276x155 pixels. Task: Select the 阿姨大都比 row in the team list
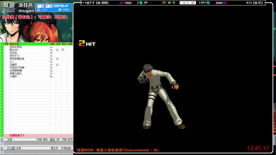[38, 73]
